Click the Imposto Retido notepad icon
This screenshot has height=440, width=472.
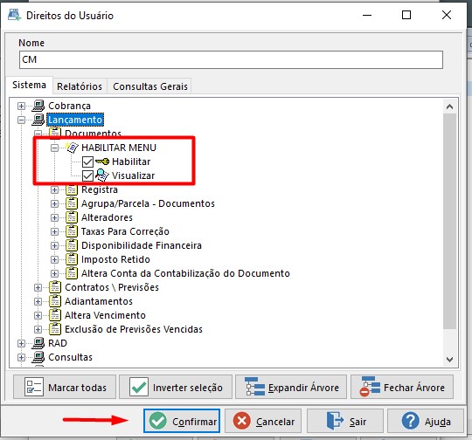pos(72,259)
